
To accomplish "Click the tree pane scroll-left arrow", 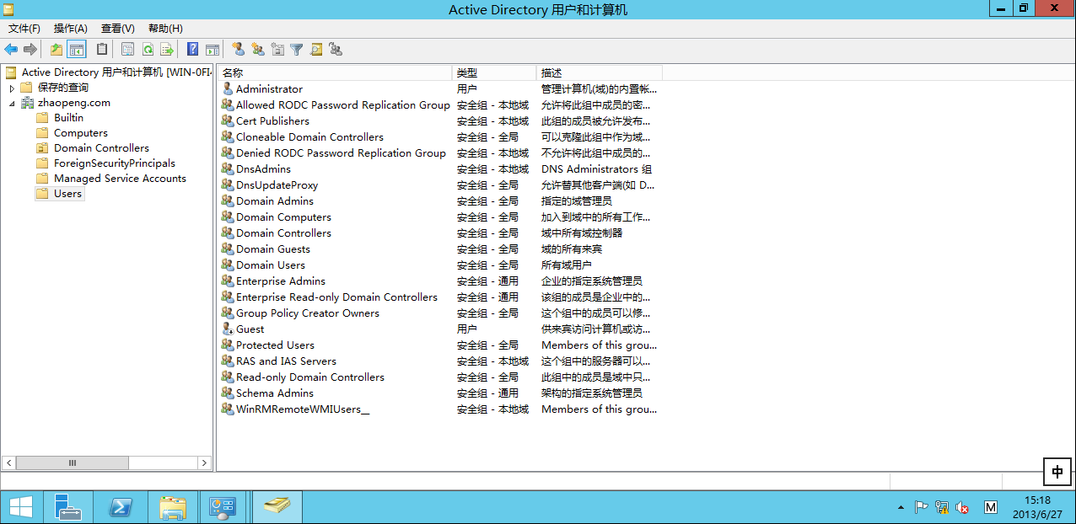I will (x=8, y=463).
